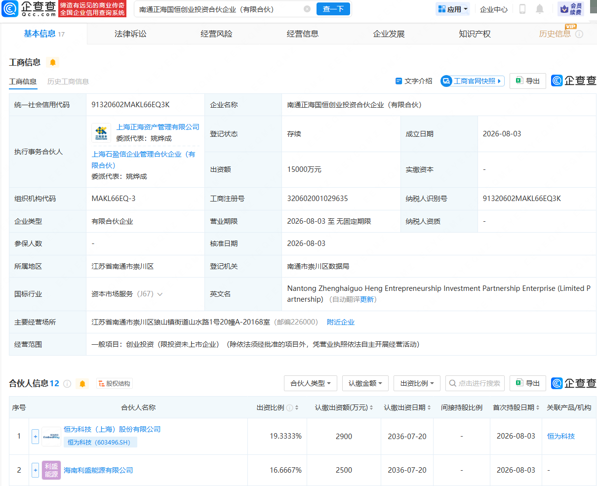
Task: Click the info icon beside 合伙人信息 12
Action: [x=67, y=384]
